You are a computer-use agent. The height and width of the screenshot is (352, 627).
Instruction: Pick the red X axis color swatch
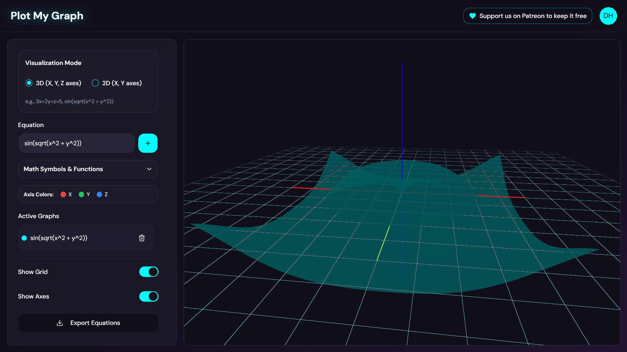tap(63, 194)
